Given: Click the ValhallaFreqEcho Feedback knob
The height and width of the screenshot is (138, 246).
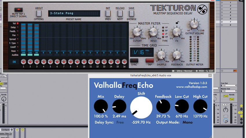Looking at the screenshot, I should pyautogui.click(x=163, y=106).
